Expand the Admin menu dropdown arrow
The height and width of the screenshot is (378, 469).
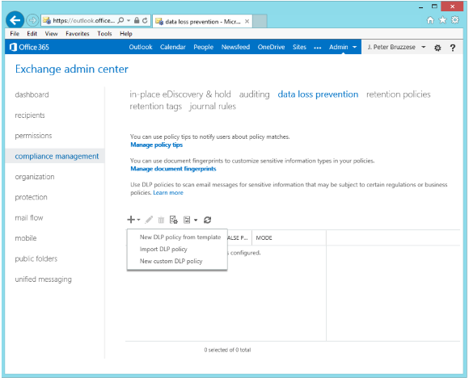[355, 47]
